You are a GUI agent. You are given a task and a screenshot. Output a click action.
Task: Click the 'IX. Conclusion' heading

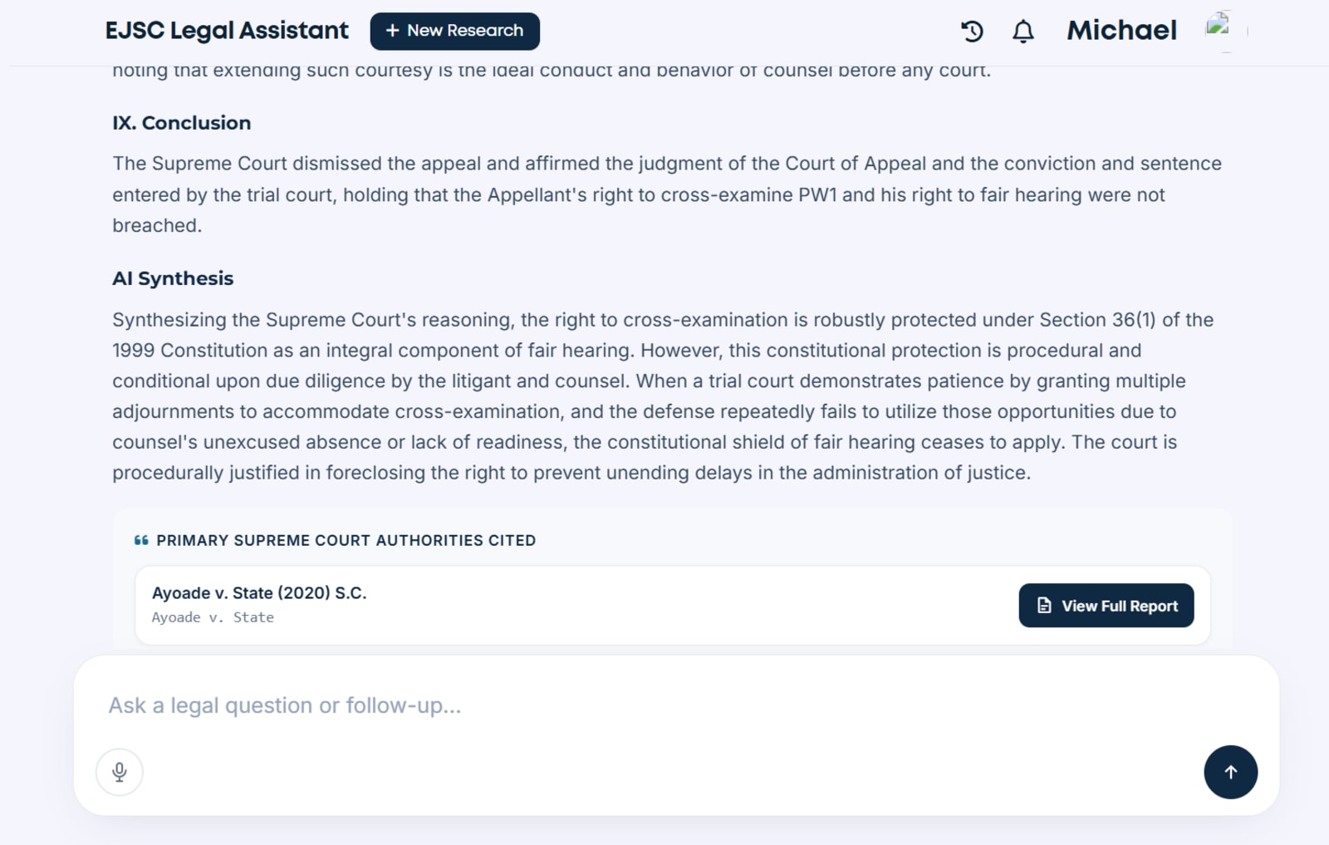tap(182, 123)
